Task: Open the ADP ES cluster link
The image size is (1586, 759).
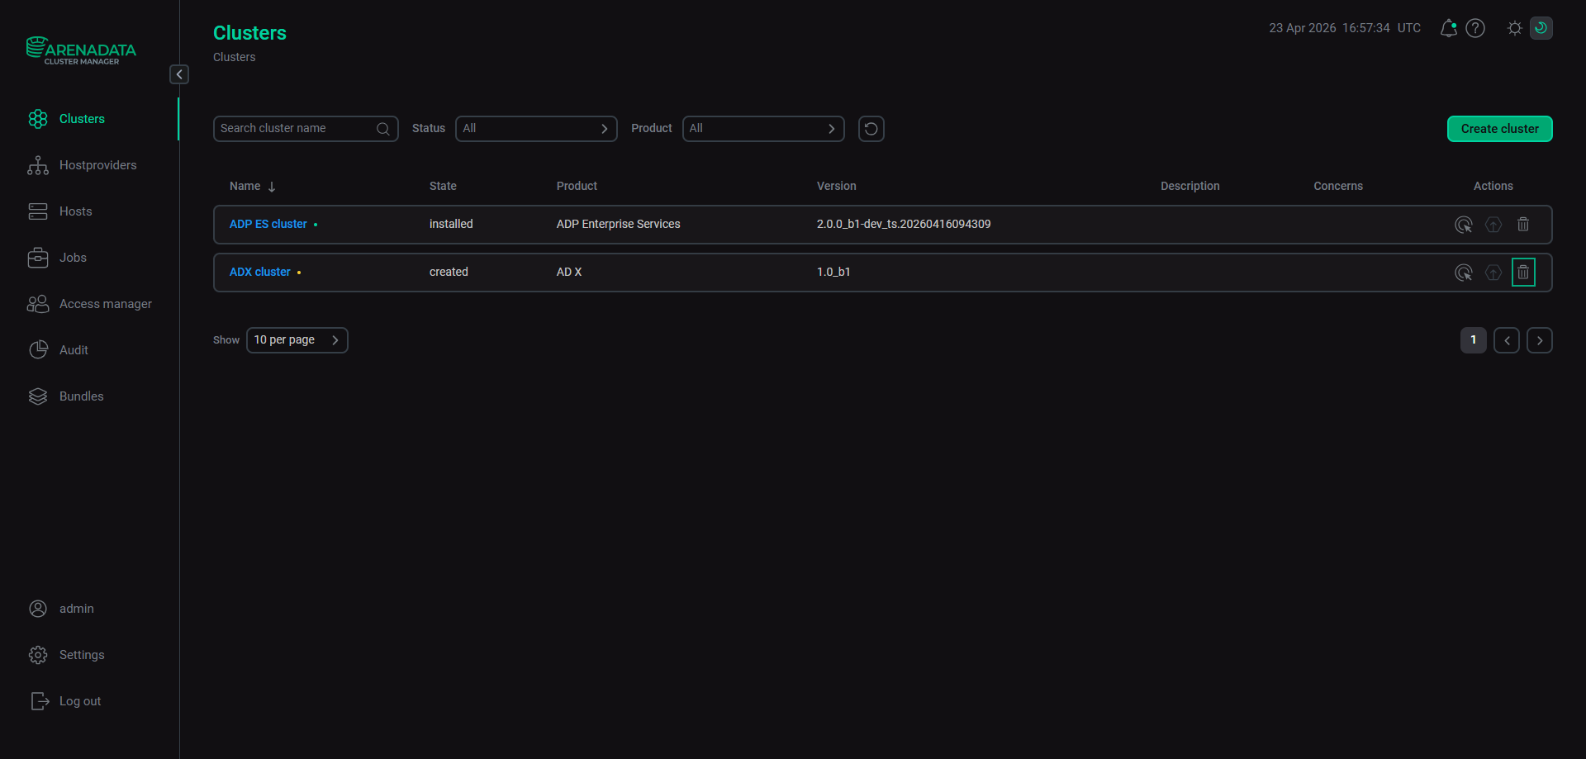Action: click(268, 225)
